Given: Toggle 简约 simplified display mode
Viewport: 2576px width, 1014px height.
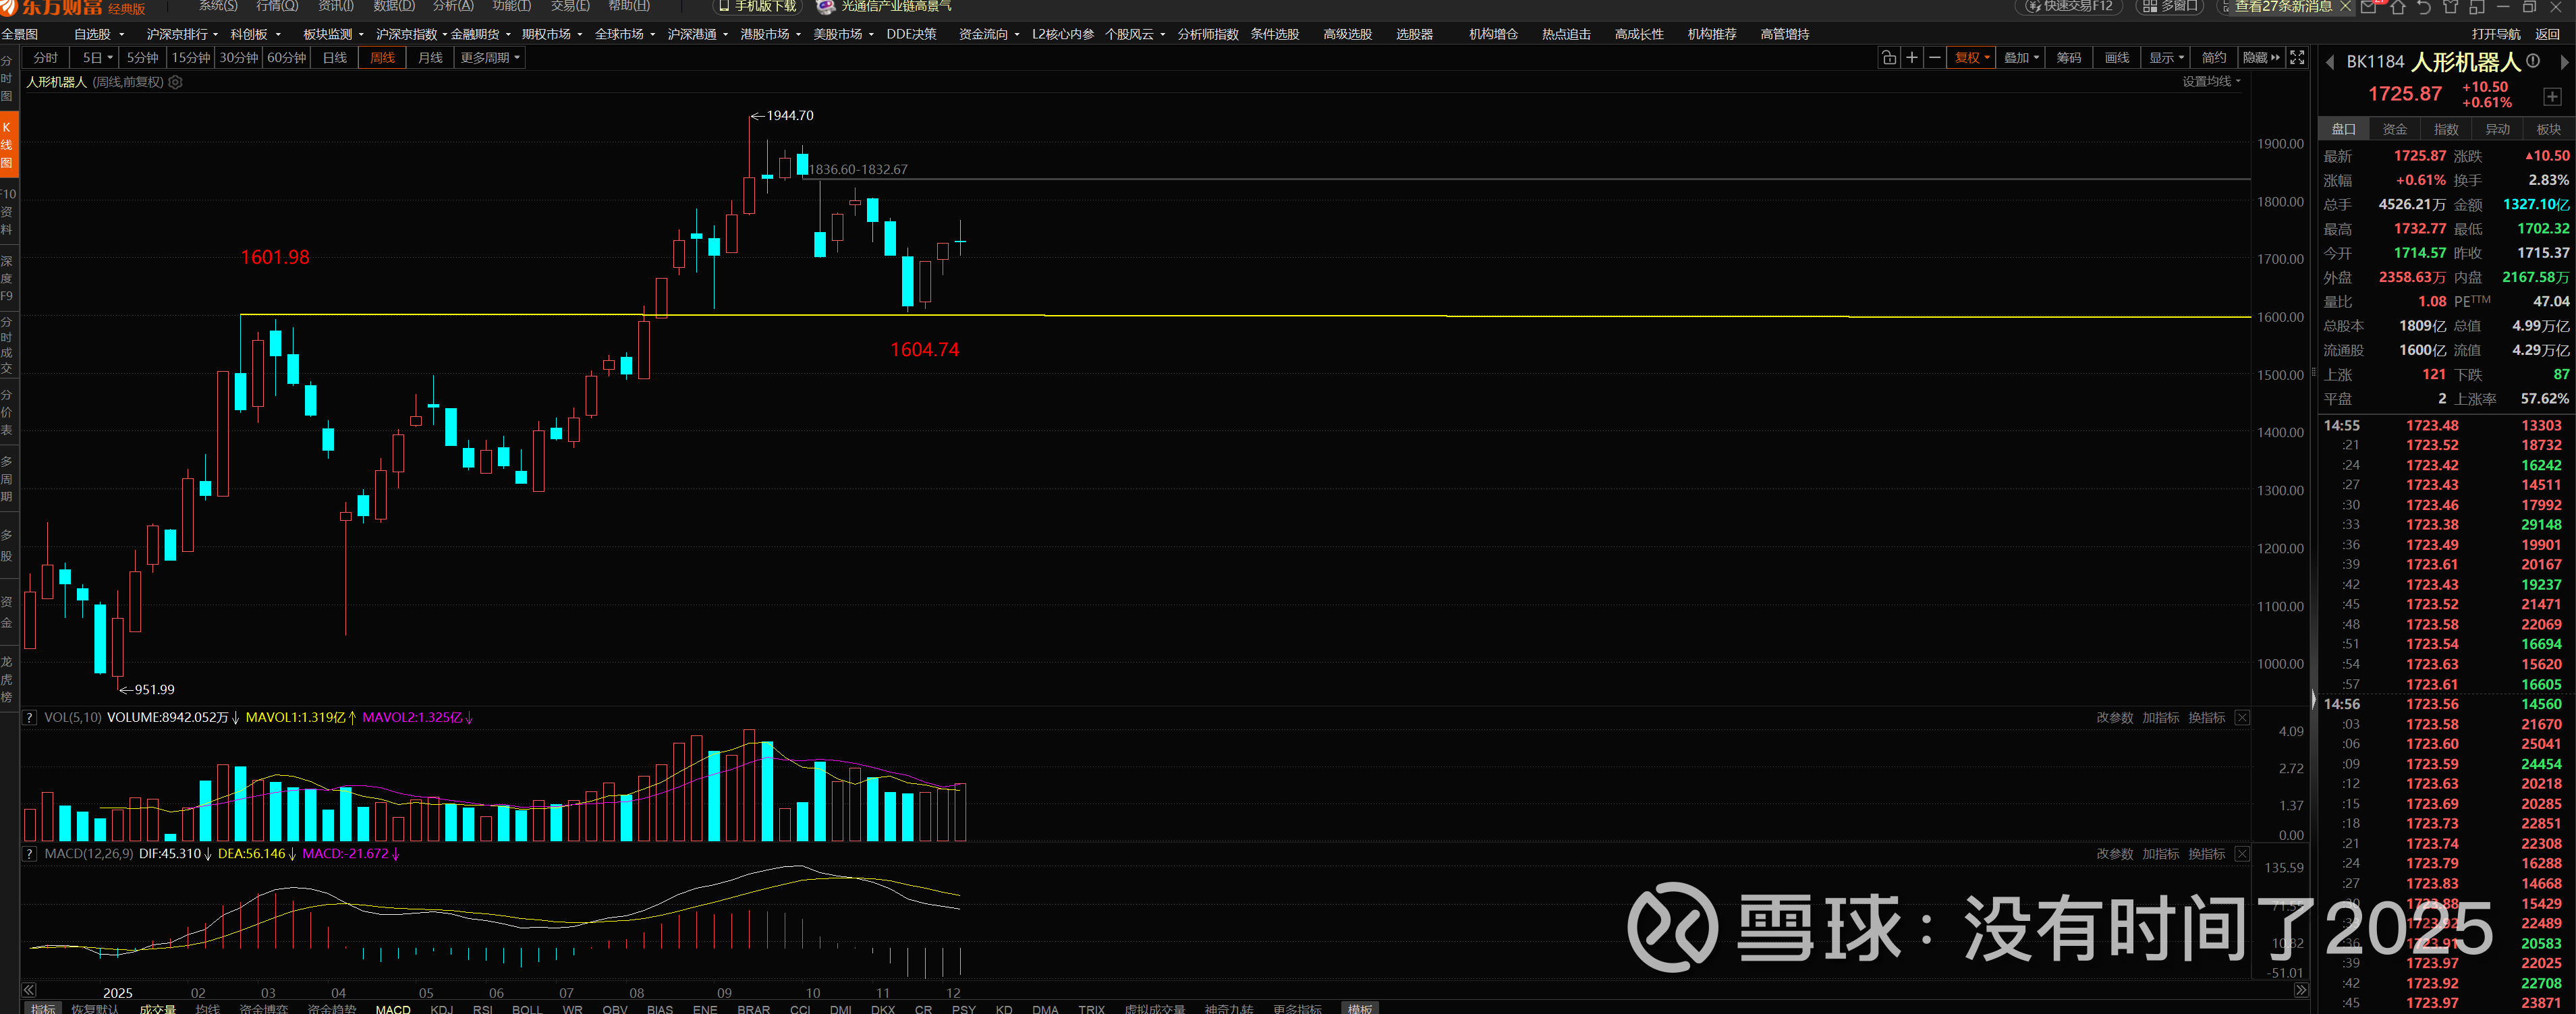Looking at the screenshot, I should pos(2214,58).
